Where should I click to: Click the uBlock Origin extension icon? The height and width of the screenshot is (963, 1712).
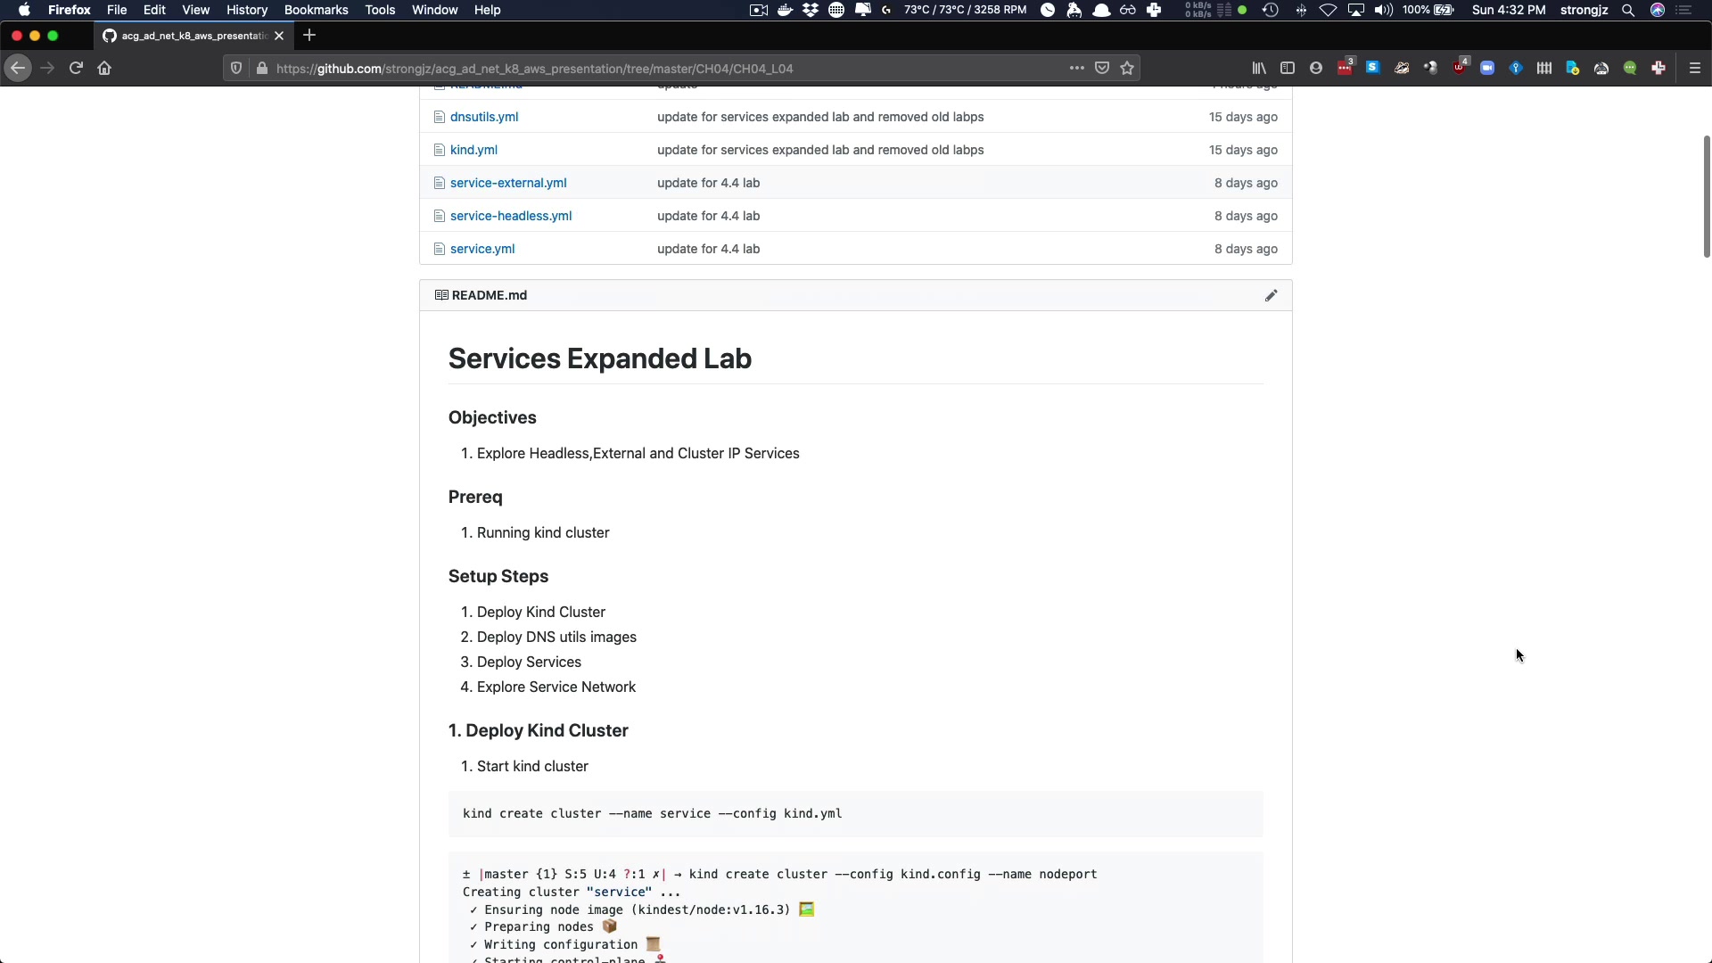1460,69
